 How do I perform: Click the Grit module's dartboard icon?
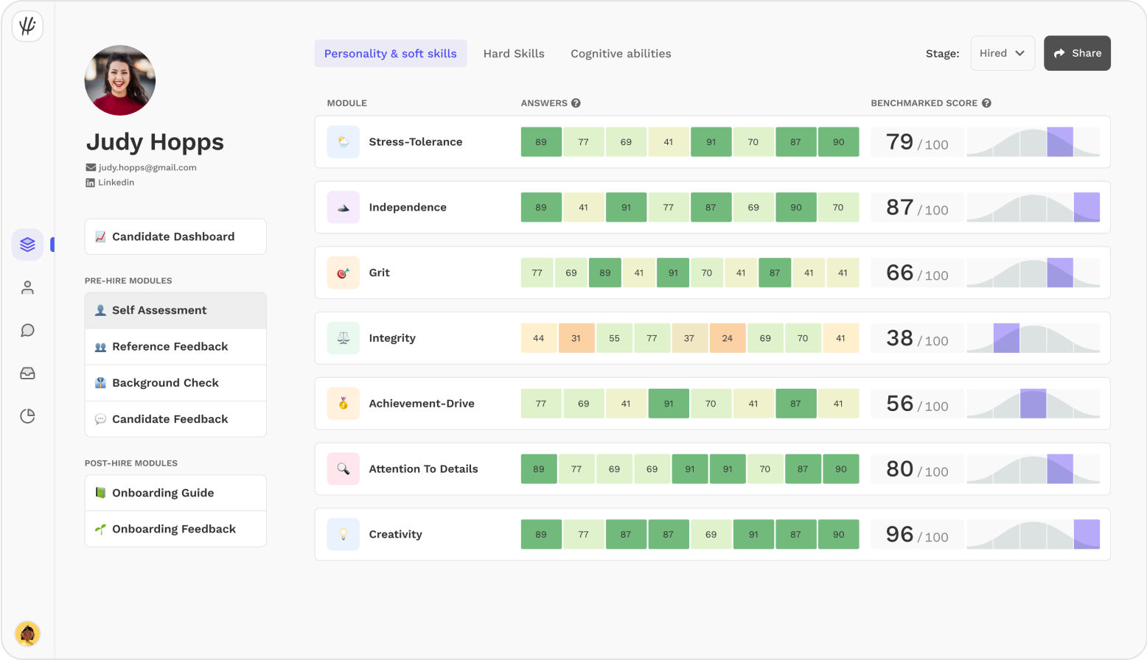[342, 273]
